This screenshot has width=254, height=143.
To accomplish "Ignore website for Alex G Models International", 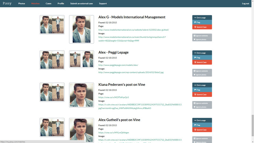I will [x=202, y=36].
